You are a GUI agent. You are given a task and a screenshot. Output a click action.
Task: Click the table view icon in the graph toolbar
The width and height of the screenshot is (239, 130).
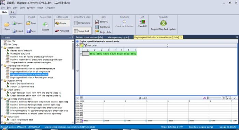pos(82,98)
